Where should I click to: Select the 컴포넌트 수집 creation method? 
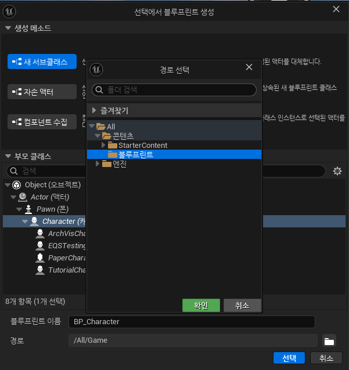point(42,122)
